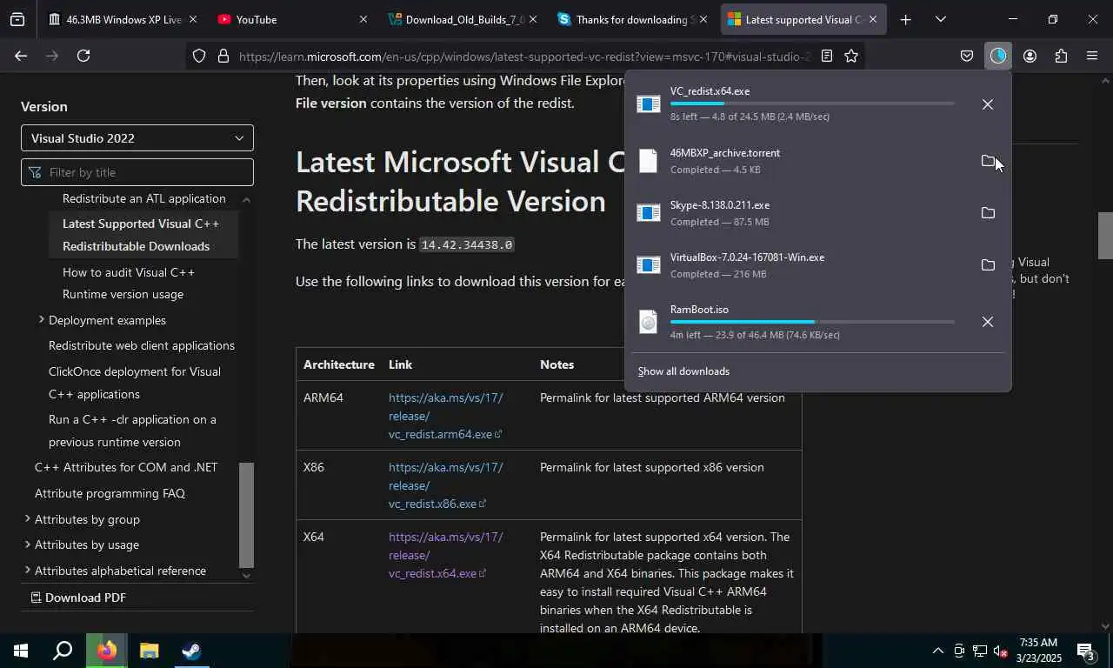The image size is (1113, 668).
Task: Open the Firefox application menu
Action: 1092,56
